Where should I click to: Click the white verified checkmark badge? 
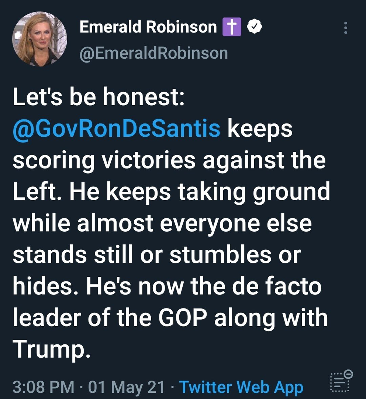(x=255, y=27)
